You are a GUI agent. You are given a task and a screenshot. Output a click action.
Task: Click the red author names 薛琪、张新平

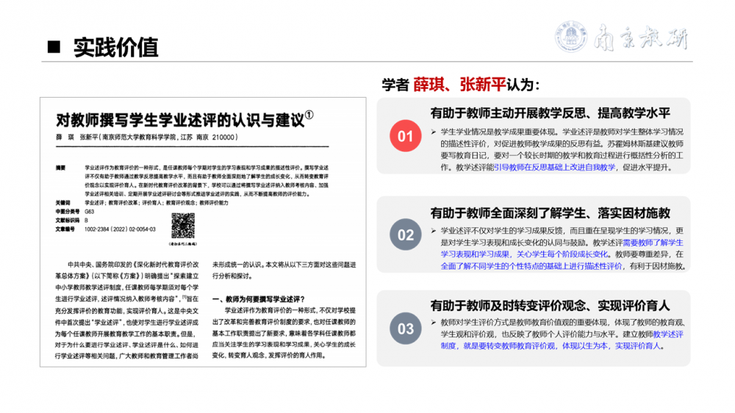(456, 84)
